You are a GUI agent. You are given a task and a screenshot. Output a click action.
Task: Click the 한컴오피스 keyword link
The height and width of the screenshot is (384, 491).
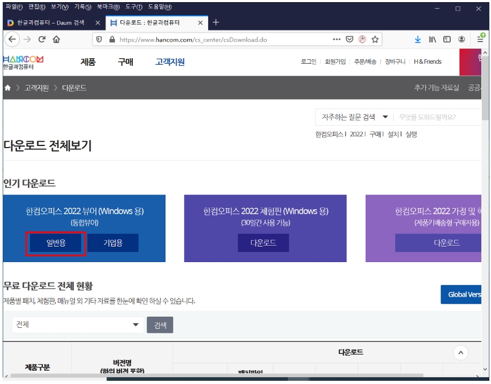point(329,134)
